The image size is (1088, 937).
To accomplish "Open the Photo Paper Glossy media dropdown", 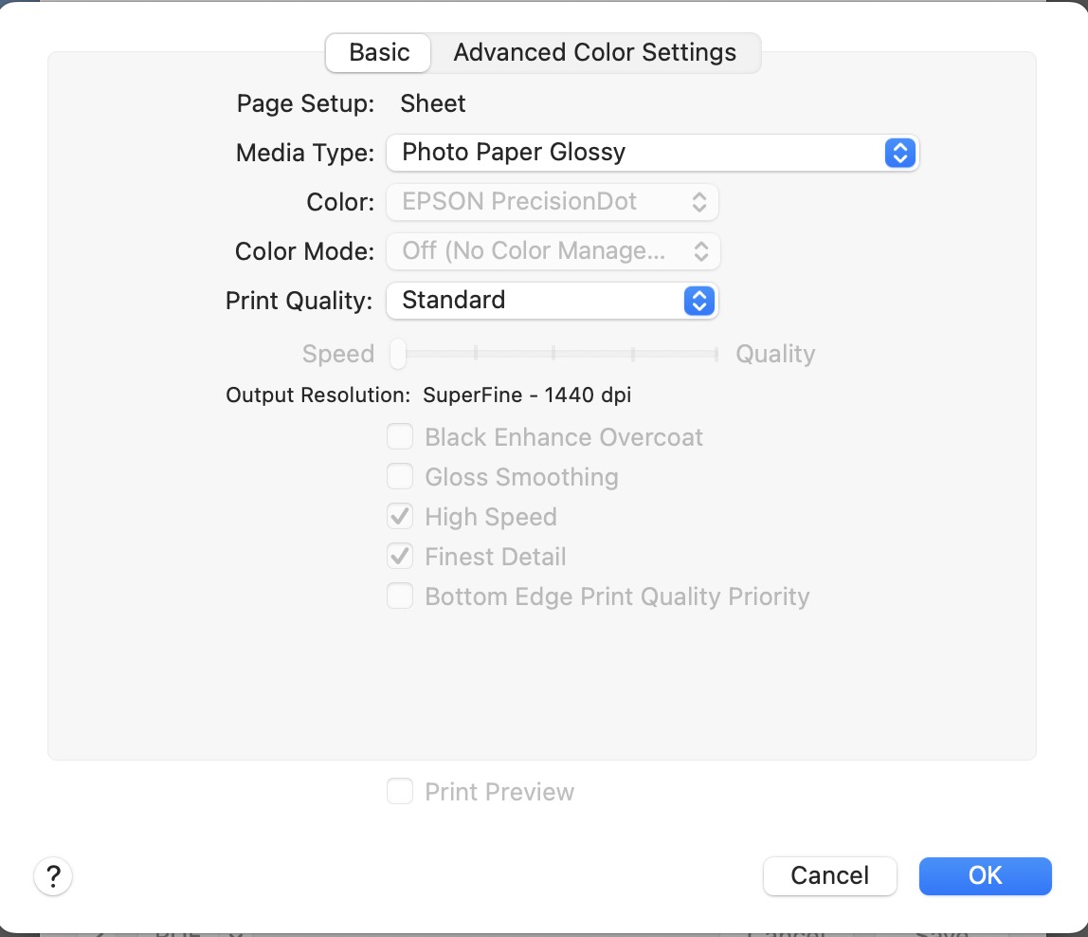I will tap(652, 153).
